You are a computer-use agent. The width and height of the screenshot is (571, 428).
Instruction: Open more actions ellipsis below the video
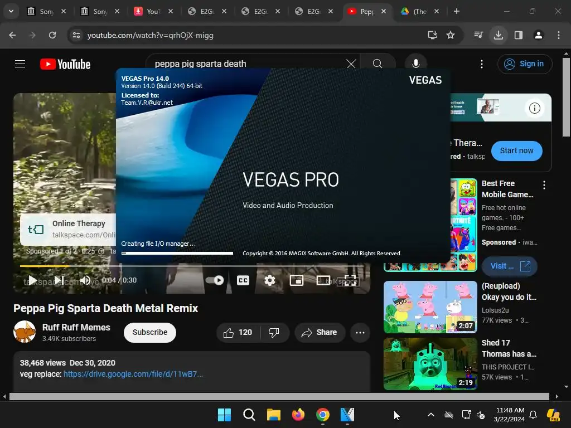(x=360, y=332)
